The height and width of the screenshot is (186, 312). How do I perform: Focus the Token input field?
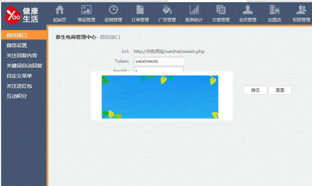tap(159, 61)
